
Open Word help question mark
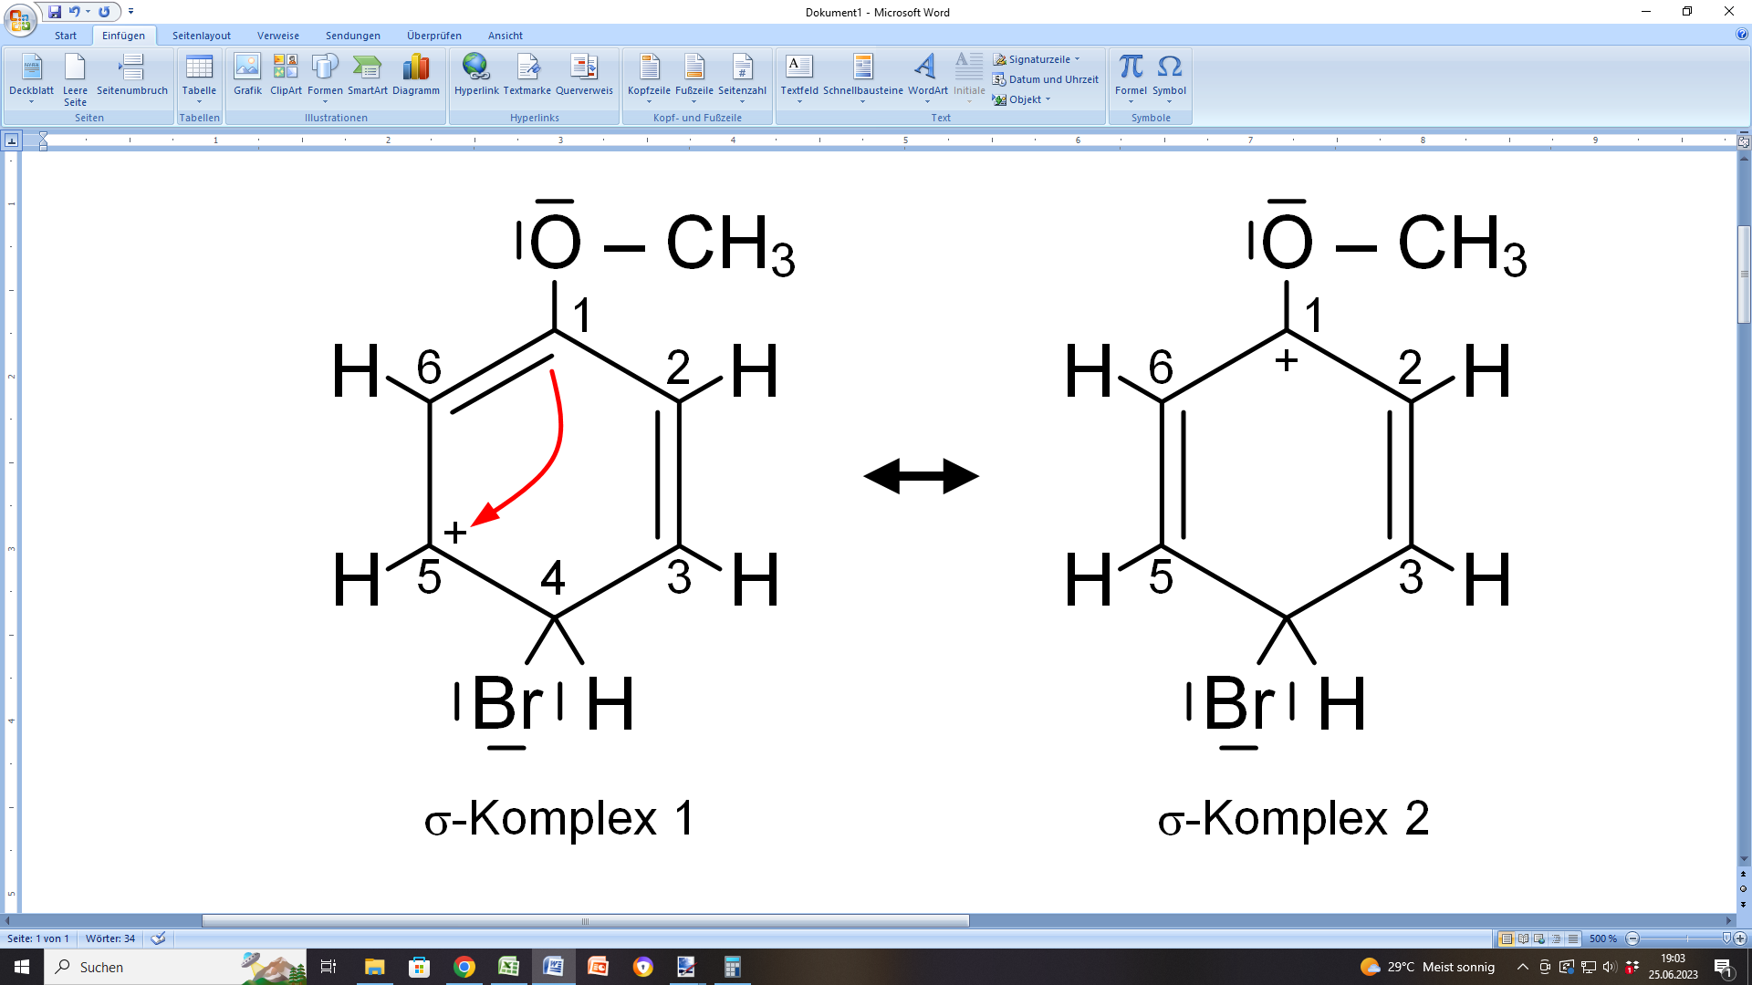pos(1742,35)
